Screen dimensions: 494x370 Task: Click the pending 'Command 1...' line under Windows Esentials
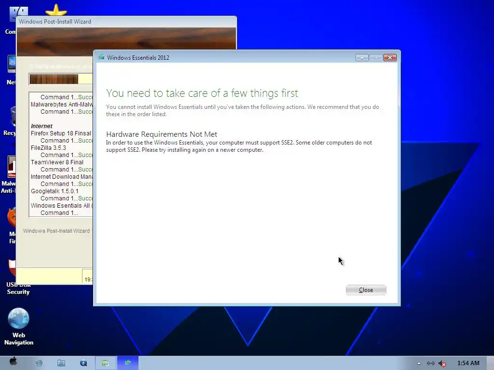pos(59,213)
